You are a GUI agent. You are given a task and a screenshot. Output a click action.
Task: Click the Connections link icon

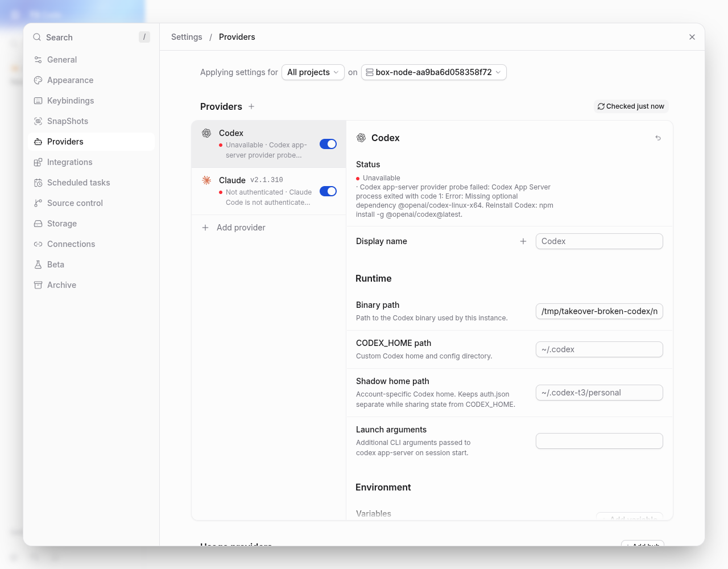38,244
